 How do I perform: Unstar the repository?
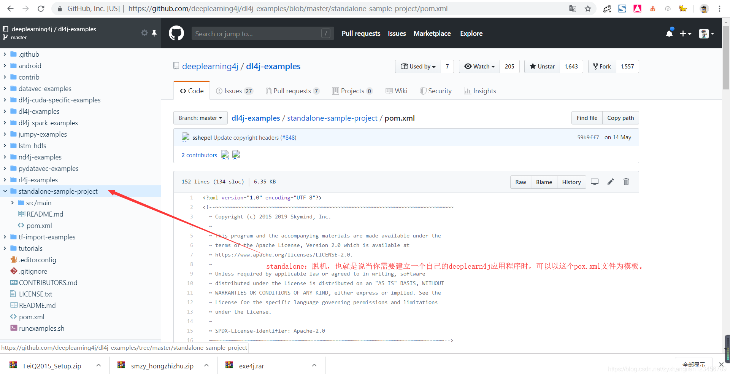click(542, 66)
